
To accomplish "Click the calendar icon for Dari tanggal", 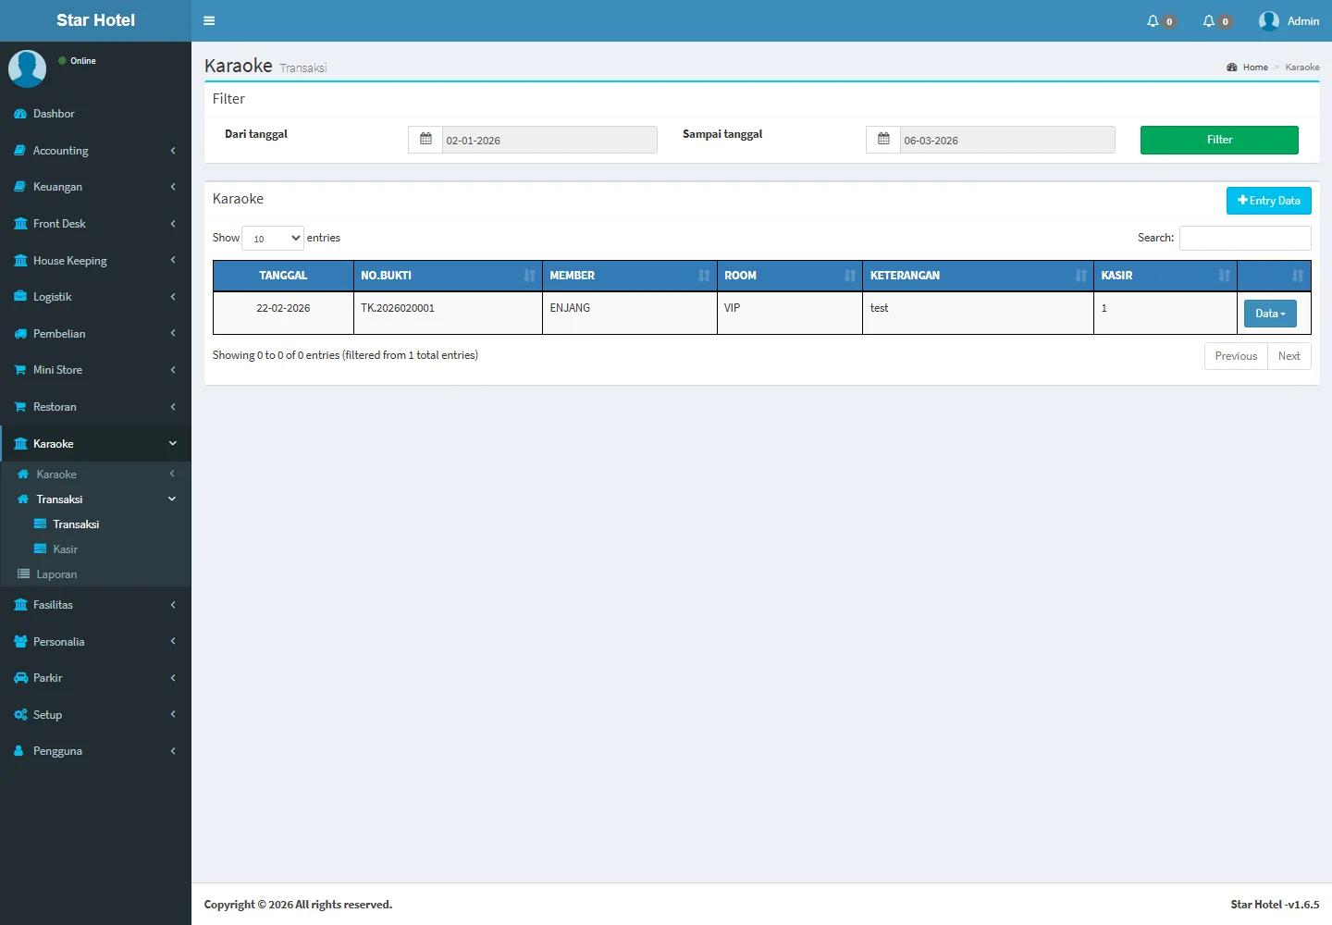I will (x=425, y=140).
